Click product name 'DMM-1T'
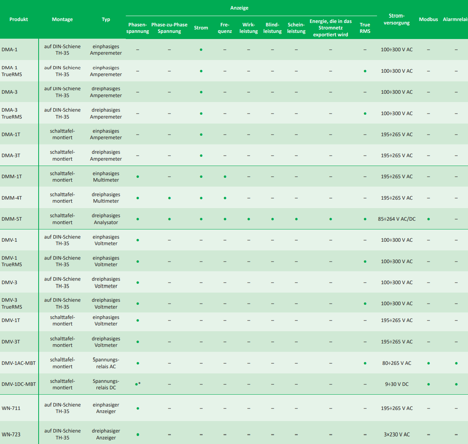The width and height of the screenshot is (468, 444). pyautogui.click(x=12, y=177)
